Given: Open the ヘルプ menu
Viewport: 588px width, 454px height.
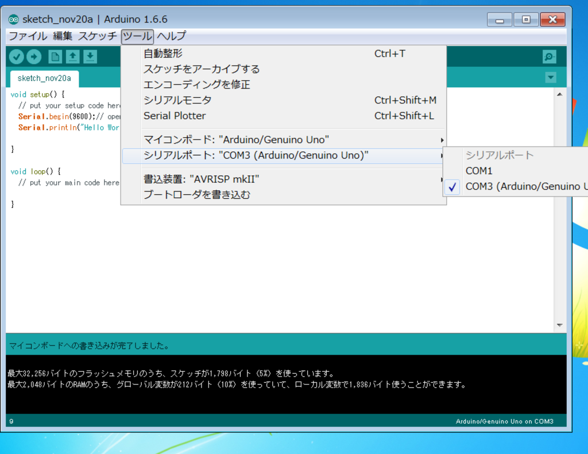Looking at the screenshot, I should [x=171, y=36].
